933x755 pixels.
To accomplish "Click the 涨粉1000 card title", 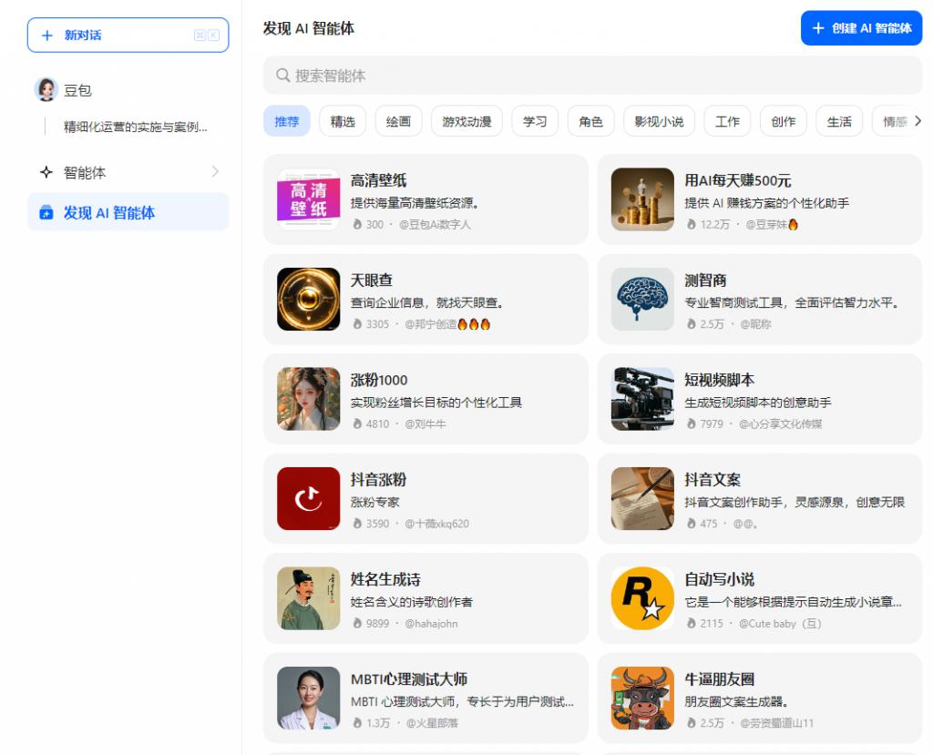I will [x=379, y=380].
